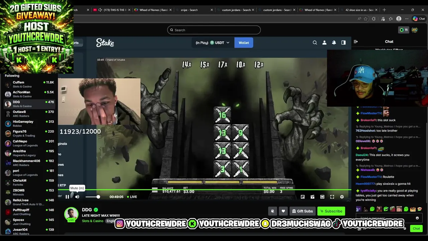Toggle the Stake sidebar panel icon
Screen dimensions: 428x241
(x=343, y=43)
